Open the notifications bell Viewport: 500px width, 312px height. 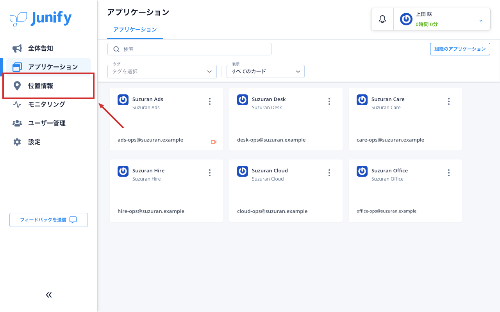pos(382,19)
